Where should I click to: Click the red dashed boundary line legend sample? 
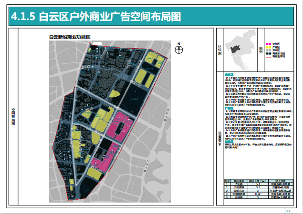[269, 57]
